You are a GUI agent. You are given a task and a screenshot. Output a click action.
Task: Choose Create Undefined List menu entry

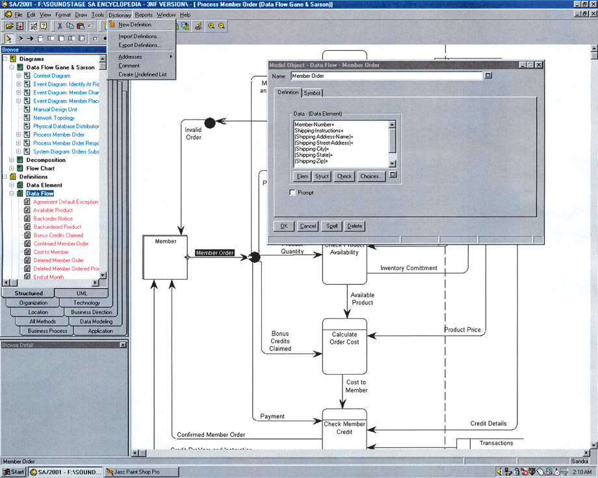142,74
